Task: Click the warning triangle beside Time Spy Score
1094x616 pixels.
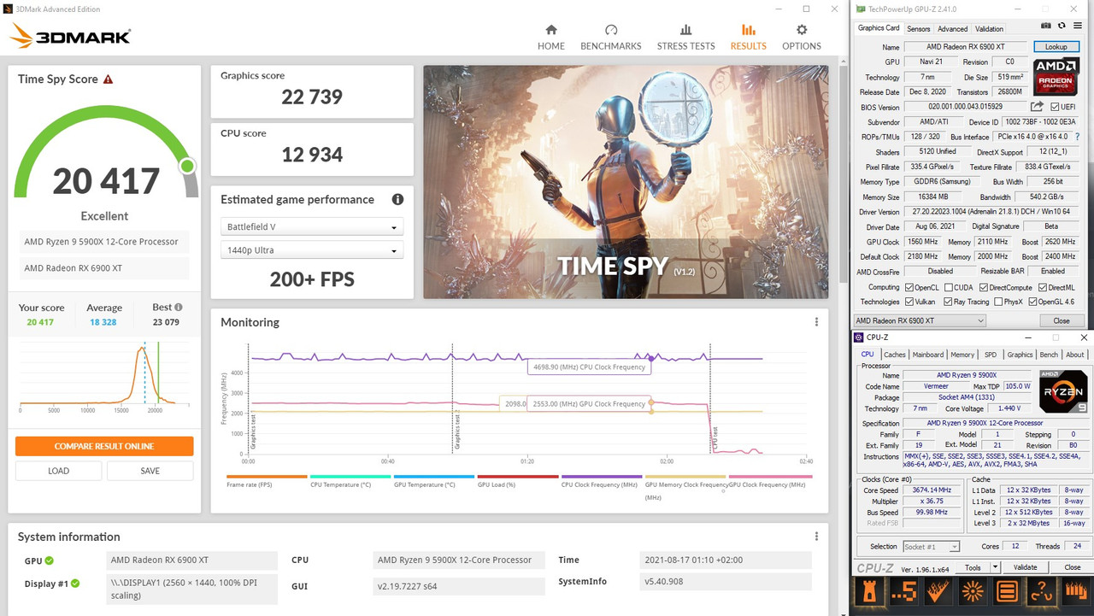Action: (108, 79)
